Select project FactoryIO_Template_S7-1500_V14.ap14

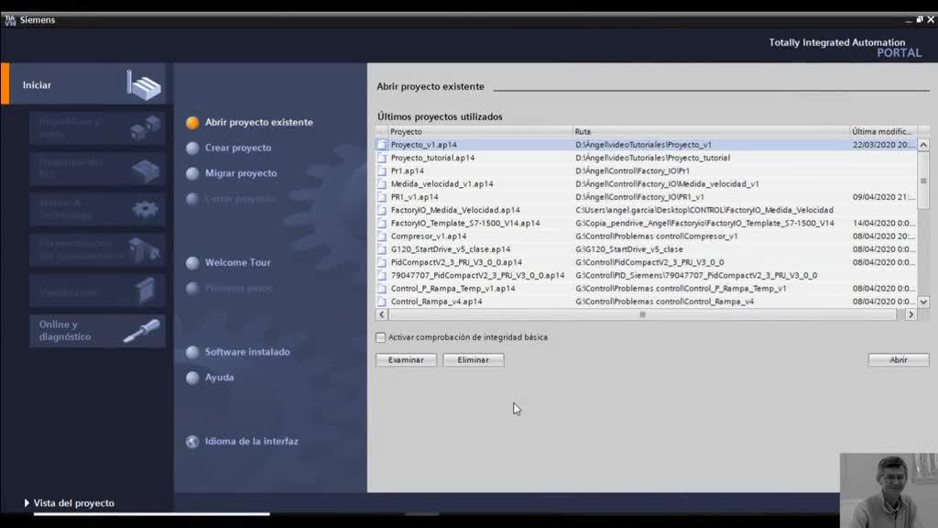[x=465, y=224]
